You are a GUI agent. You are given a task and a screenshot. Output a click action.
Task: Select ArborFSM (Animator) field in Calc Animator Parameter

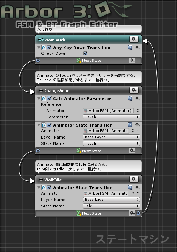click(108, 111)
